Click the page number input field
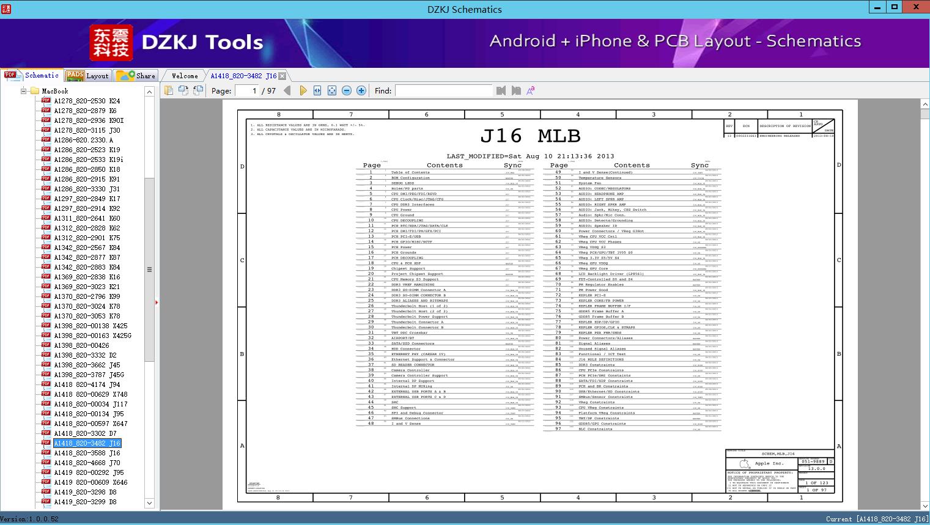Viewport: 930px width, 525px height. tap(246, 90)
